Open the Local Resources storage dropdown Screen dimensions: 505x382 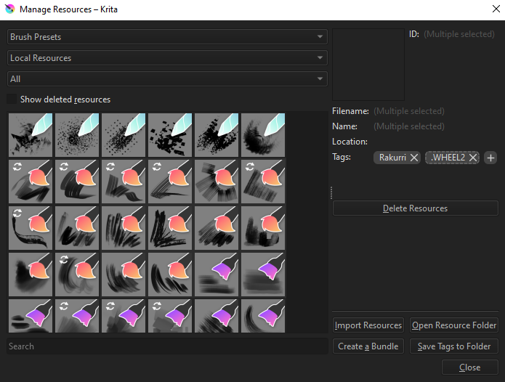(x=167, y=57)
